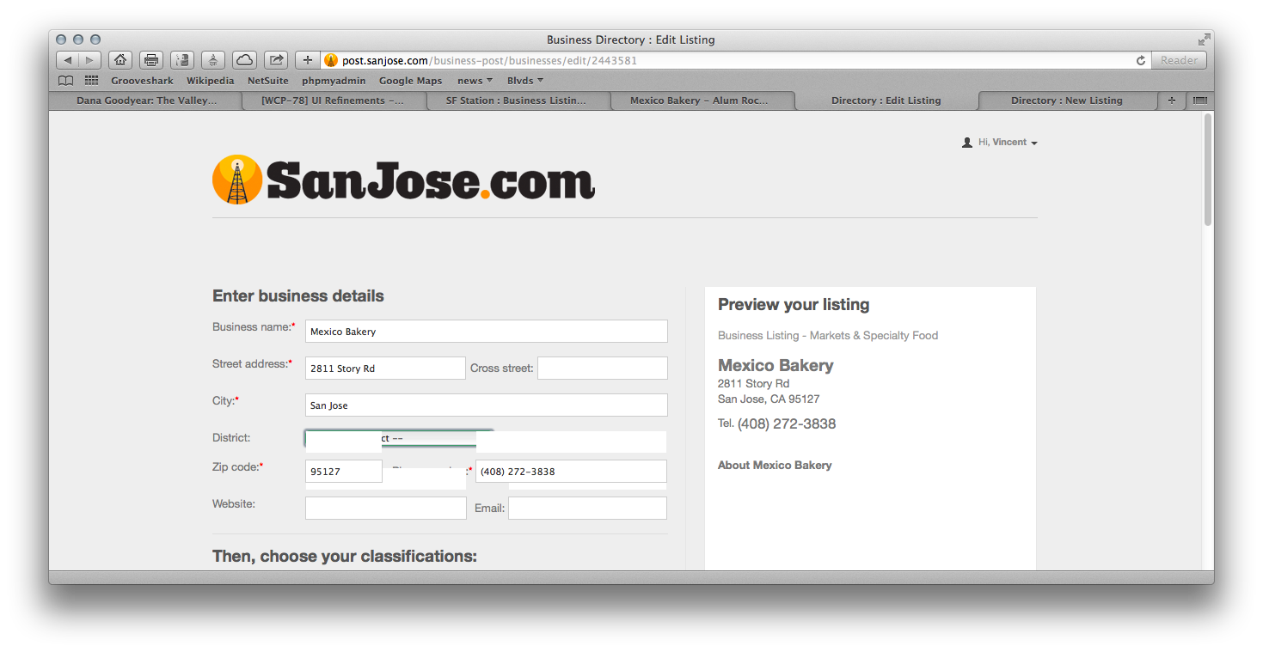Click the preview phone "(408) 272-3838"
1263x652 pixels.
click(787, 423)
